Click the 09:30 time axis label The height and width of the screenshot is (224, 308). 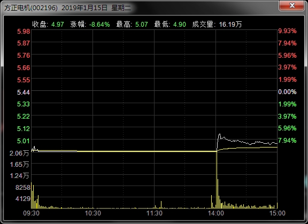point(31,213)
